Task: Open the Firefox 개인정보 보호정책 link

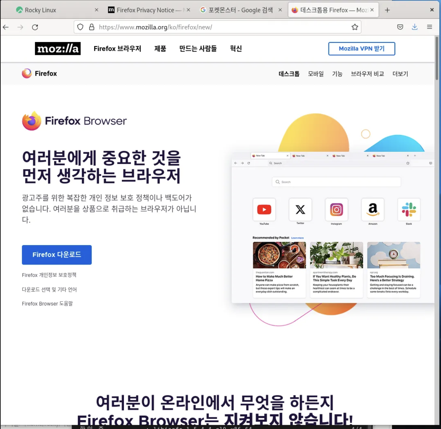Action: pos(49,275)
